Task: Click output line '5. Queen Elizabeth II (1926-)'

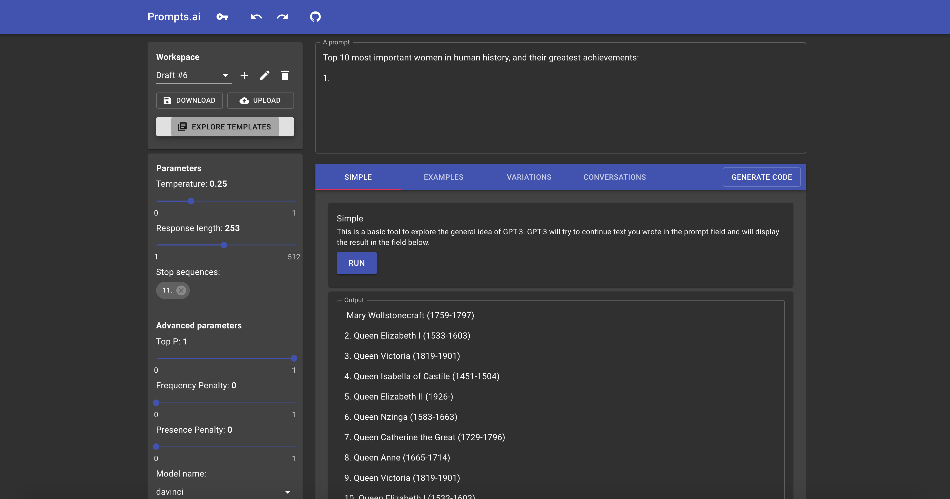Action: [x=398, y=397]
